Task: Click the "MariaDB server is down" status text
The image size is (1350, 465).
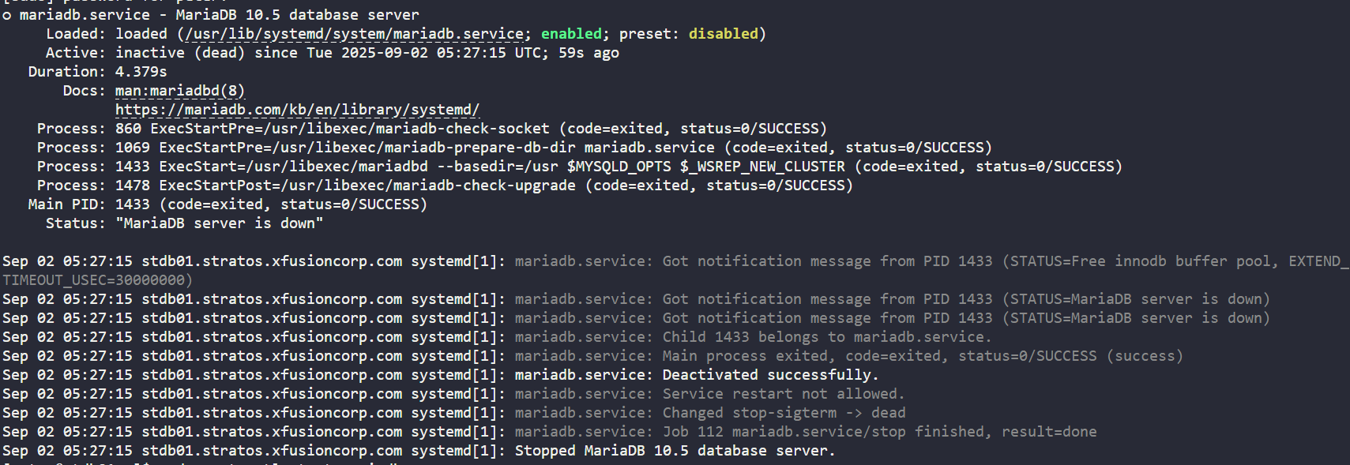Action: pyautogui.click(x=219, y=223)
